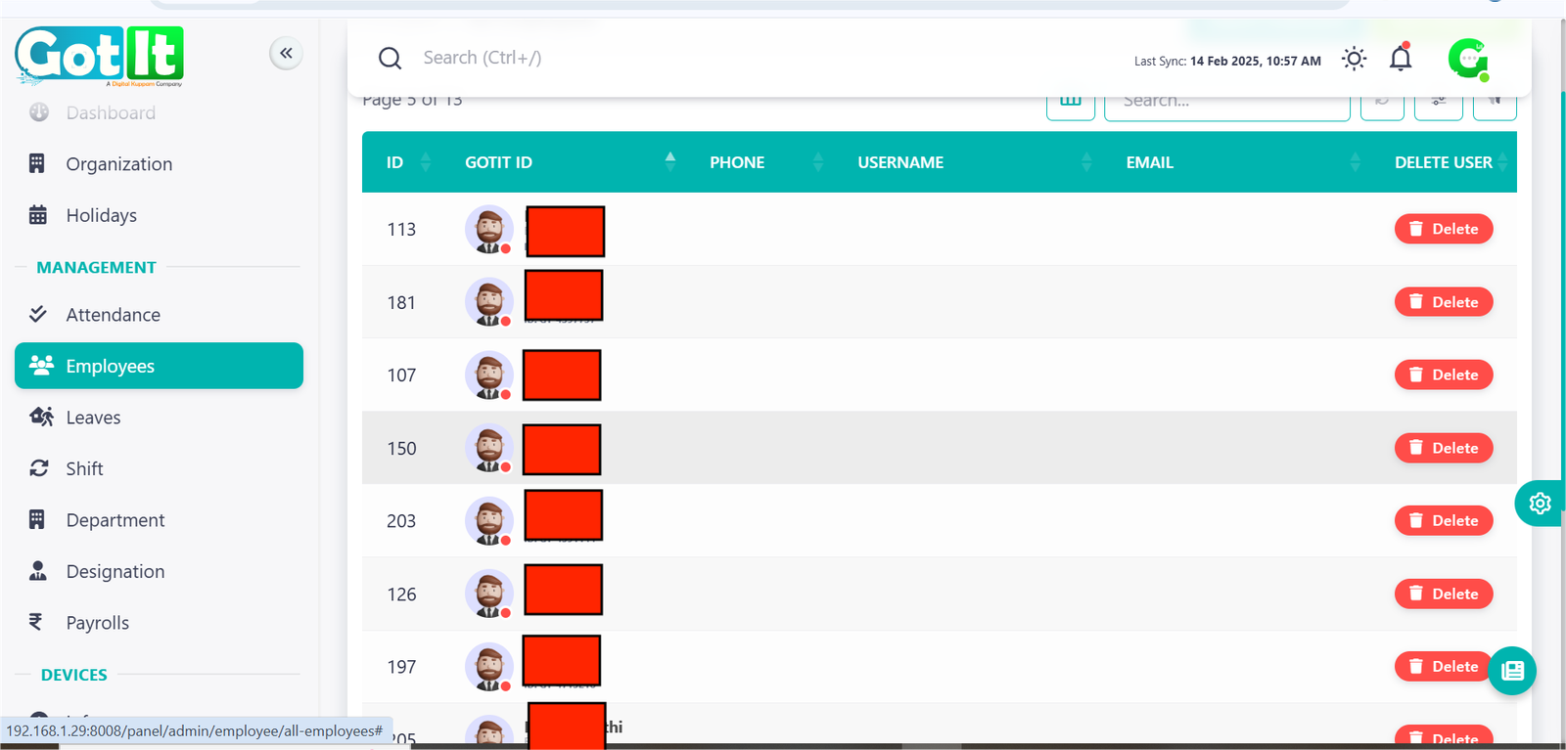This screenshot has width=1566, height=750.
Task: Toggle light/dark theme sun icon
Action: point(1354,59)
